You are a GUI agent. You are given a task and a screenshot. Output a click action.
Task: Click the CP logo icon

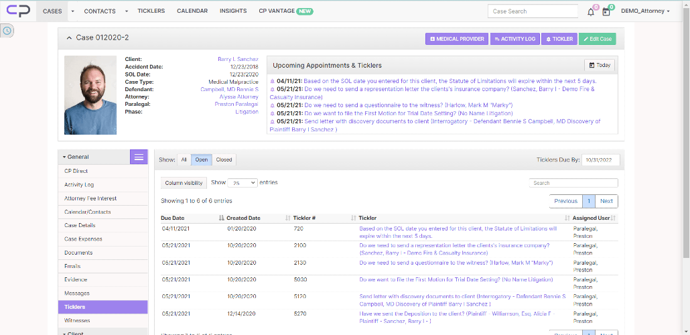[18, 11]
